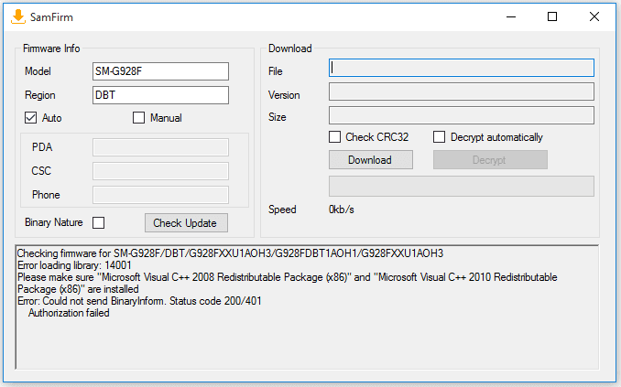621x387 pixels.
Task: Enable the Check CRC32 checkbox
Action: tap(334, 137)
